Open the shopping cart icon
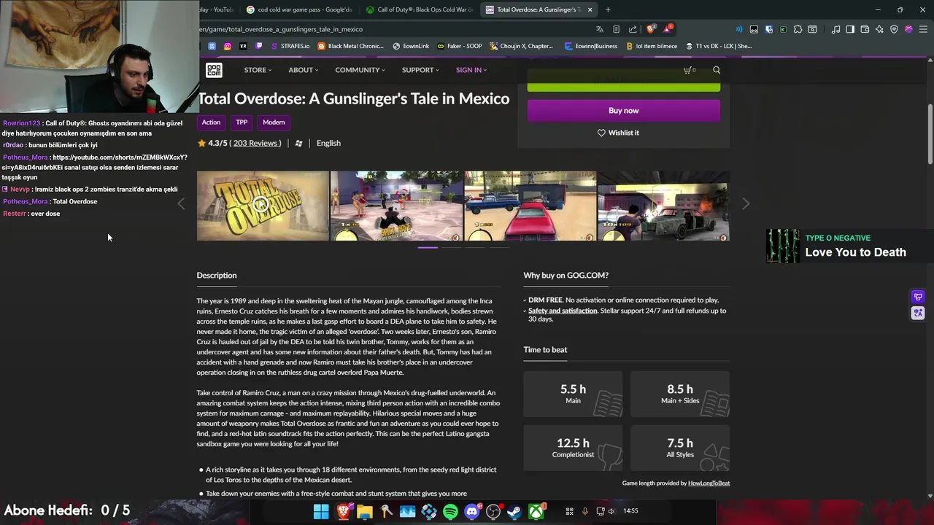 tap(689, 70)
